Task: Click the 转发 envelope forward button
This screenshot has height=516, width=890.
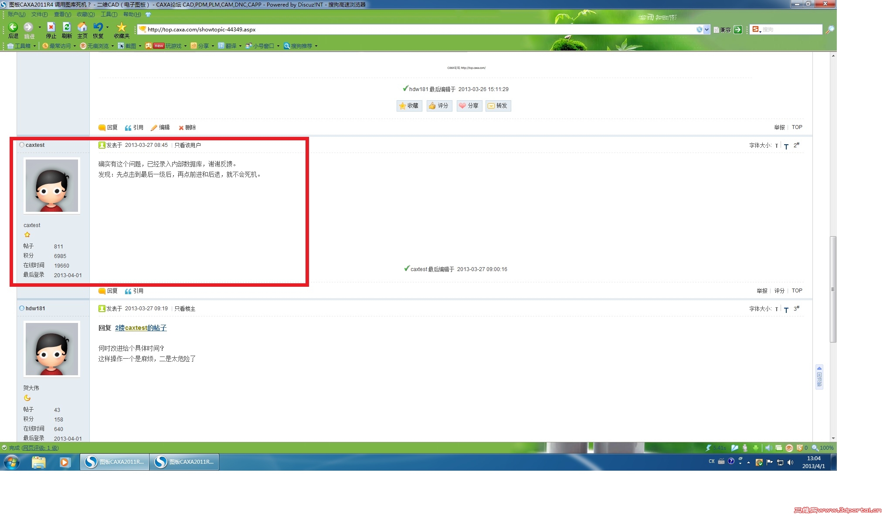Action: (498, 106)
